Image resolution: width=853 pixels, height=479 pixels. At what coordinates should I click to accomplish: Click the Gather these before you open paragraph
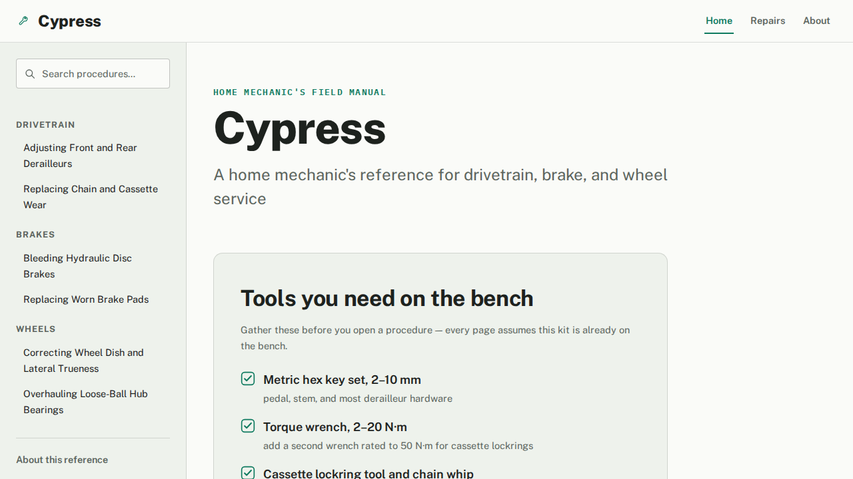pyautogui.click(x=435, y=338)
